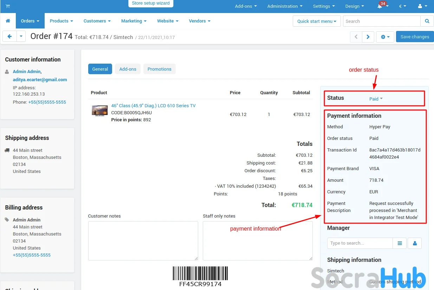The height and width of the screenshot is (290, 434).
Task: Click the manager list icon button
Action: [400, 243]
